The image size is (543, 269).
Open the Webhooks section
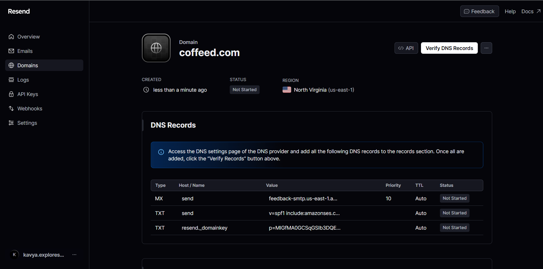pyautogui.click(x=44, y=108)
